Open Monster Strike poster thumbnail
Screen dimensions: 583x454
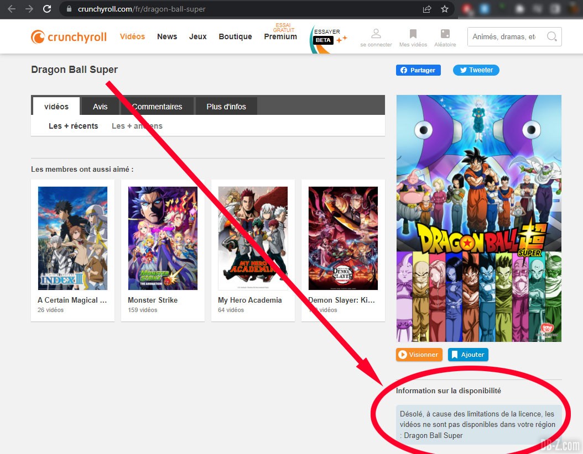coord(163,238)
